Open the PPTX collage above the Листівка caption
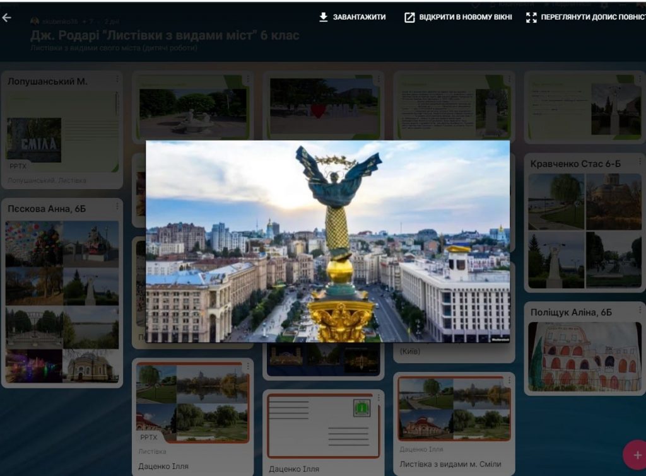This screenshot has width=646, height=476. tap(193, 403)
